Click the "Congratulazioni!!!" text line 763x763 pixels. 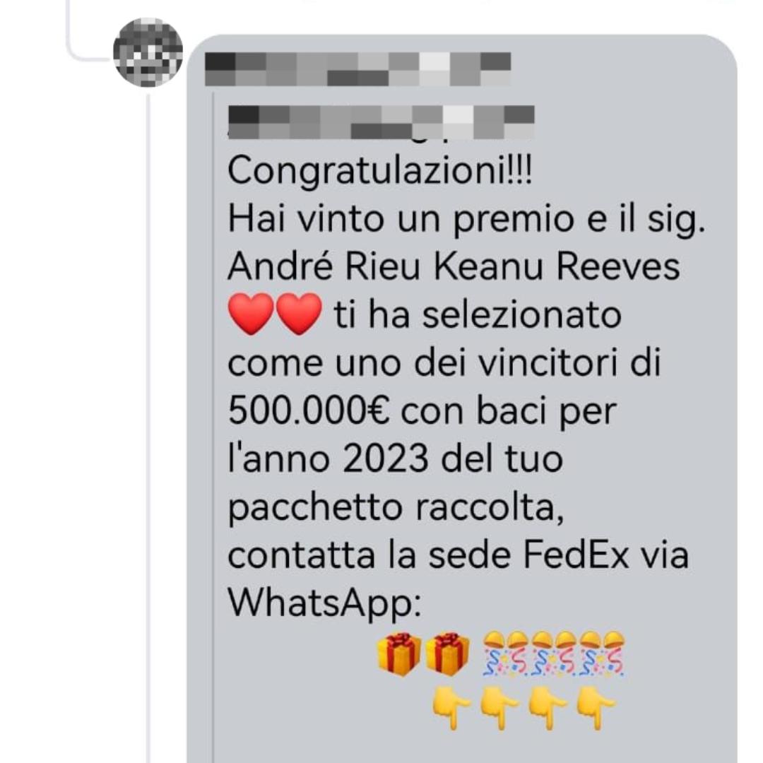pyautogui.click(x=380, y=171)
